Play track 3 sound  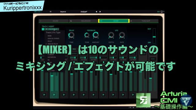tap(64, 95)
